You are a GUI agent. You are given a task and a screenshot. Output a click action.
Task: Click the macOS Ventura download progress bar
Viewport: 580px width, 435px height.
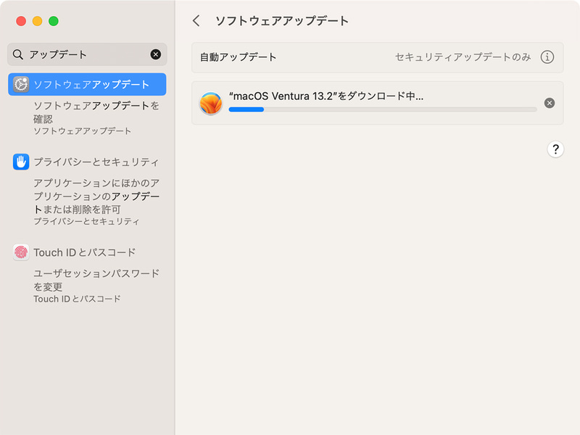(383, 109)
